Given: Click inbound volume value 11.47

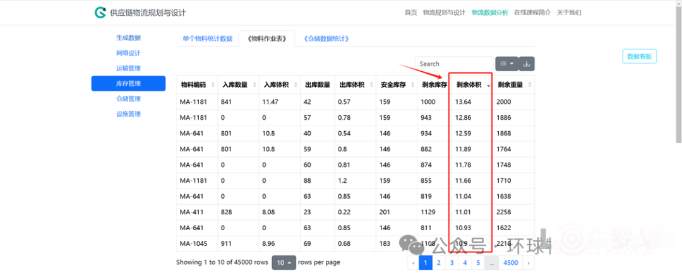Looking at the screenshot, I should (270, 102).
